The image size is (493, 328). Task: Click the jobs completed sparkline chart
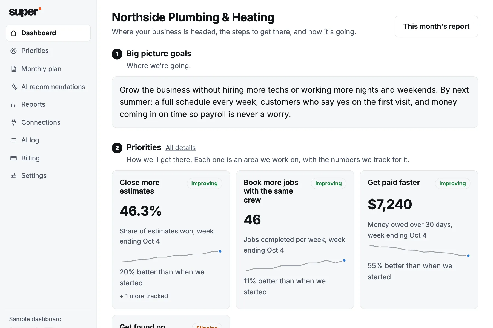(x=295, y=265)
